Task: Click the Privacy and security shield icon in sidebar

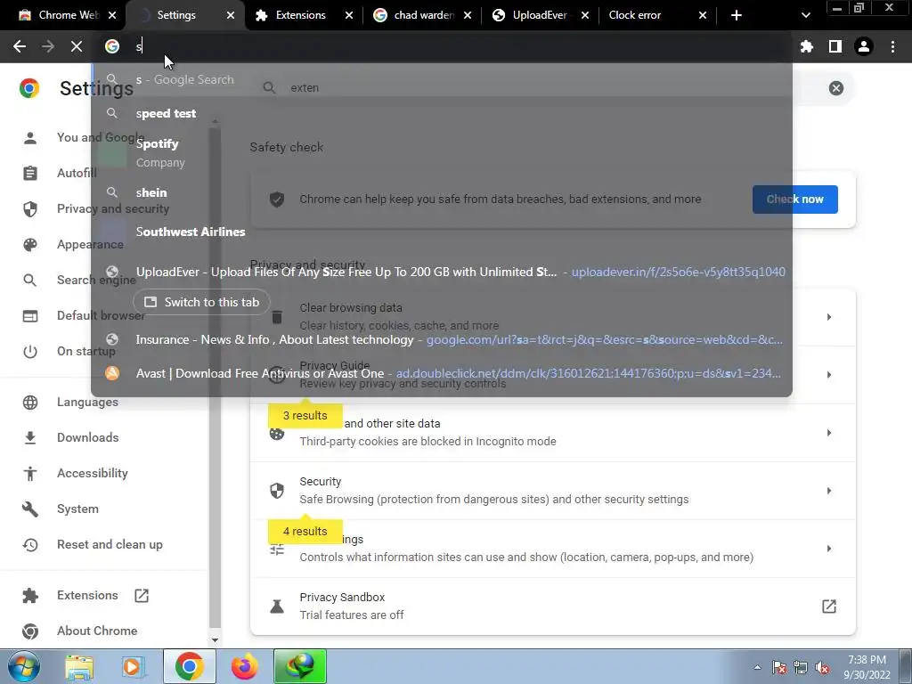Action: pos(30,209)
